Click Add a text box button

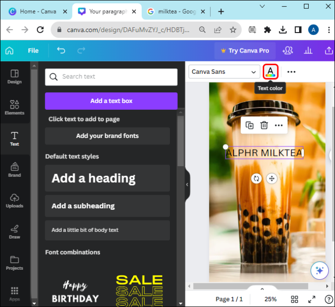click(x=111, y=101)
